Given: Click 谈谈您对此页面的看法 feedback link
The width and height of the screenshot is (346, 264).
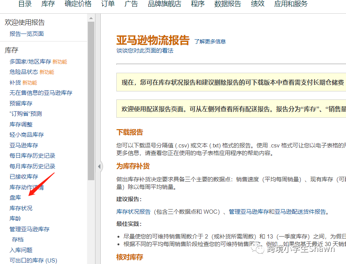Looking at the screenshot, I should (145, 51).
